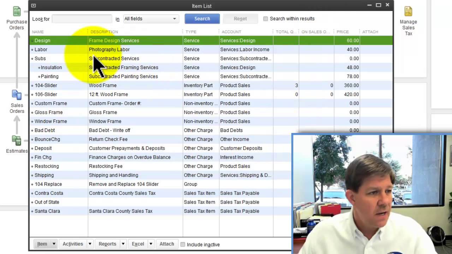Open the Item button dropdown arrow
The width and height of the screenshot is (452, 254).
tap(54, 244)
